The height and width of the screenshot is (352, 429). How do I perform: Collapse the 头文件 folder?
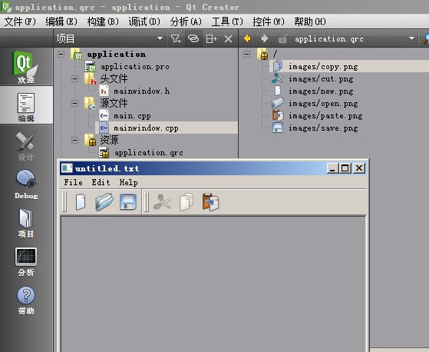(x=74, y=79)
